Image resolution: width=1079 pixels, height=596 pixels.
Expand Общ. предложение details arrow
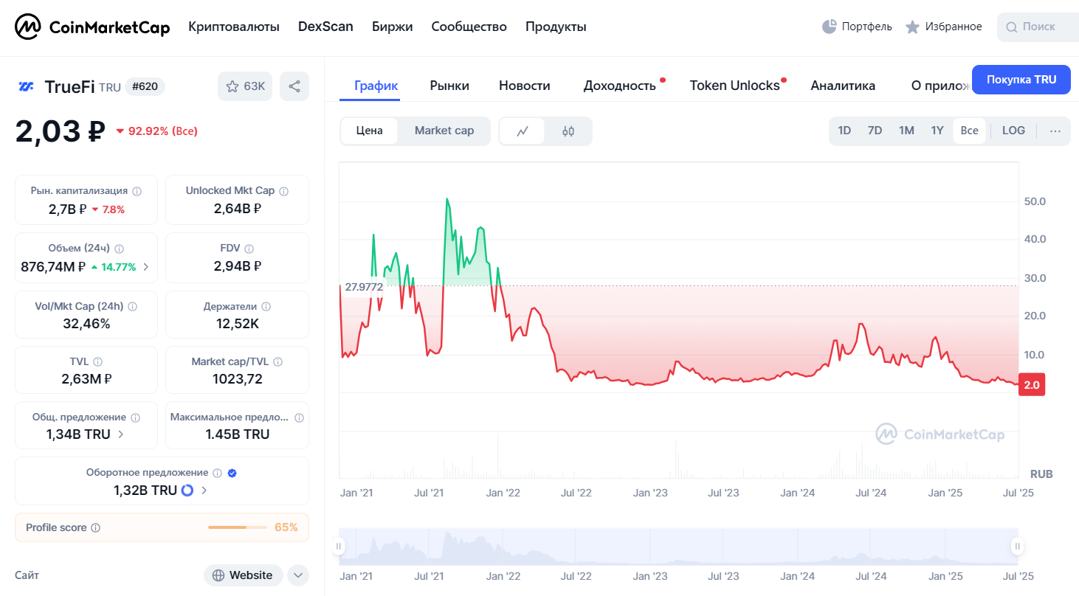click(121, 434)
